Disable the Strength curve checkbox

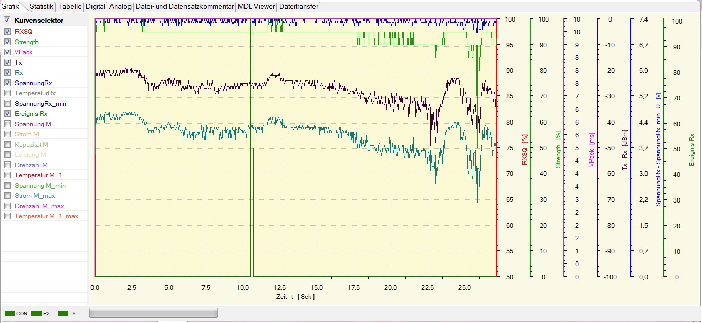pyautogui.click(x=7, y=42)
